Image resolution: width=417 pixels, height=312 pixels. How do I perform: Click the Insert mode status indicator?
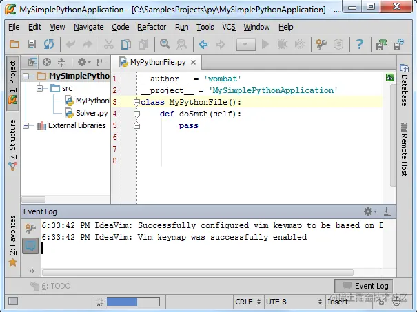(338, 302)
